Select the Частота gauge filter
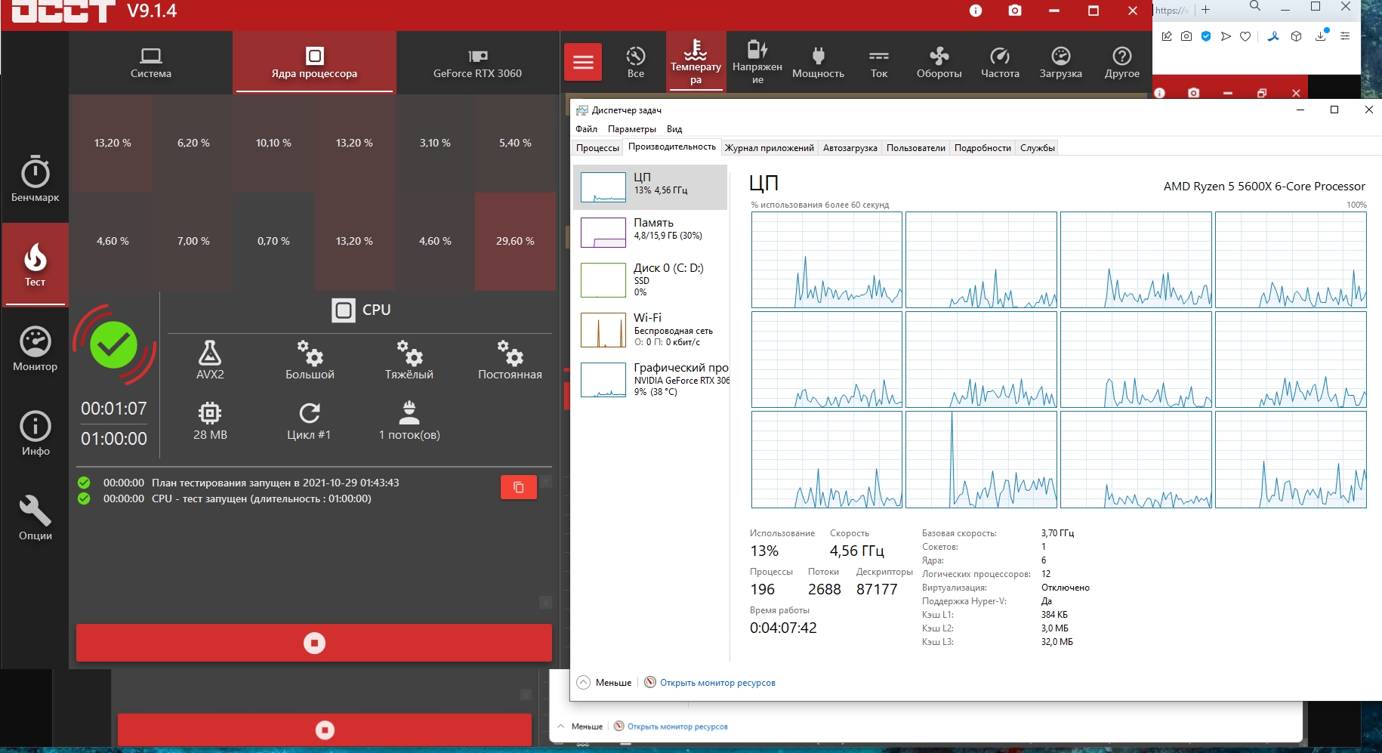 (x=1000, y=62)
